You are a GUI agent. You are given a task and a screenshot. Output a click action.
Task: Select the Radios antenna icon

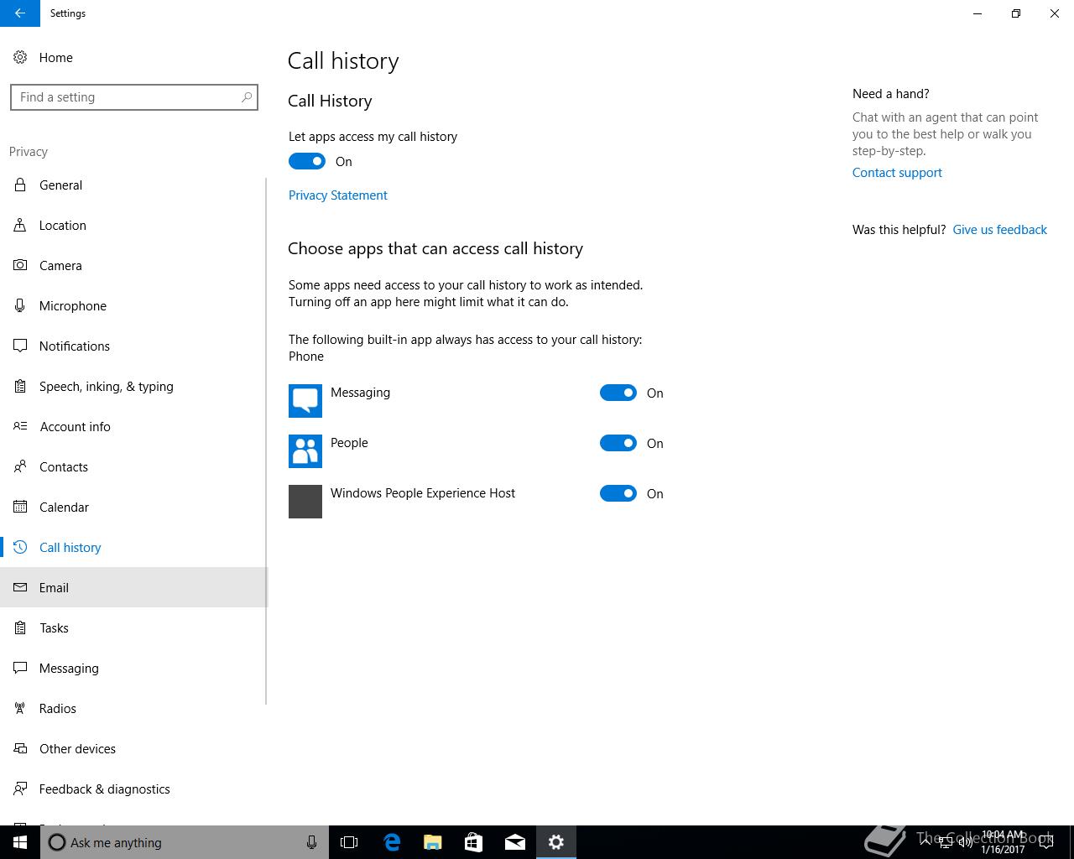click(x=20, y=708)
